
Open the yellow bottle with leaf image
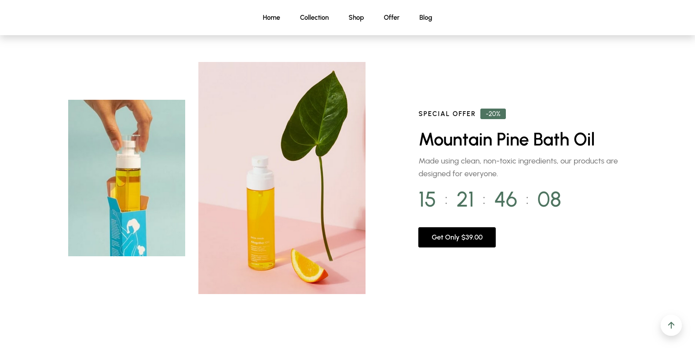282,178
